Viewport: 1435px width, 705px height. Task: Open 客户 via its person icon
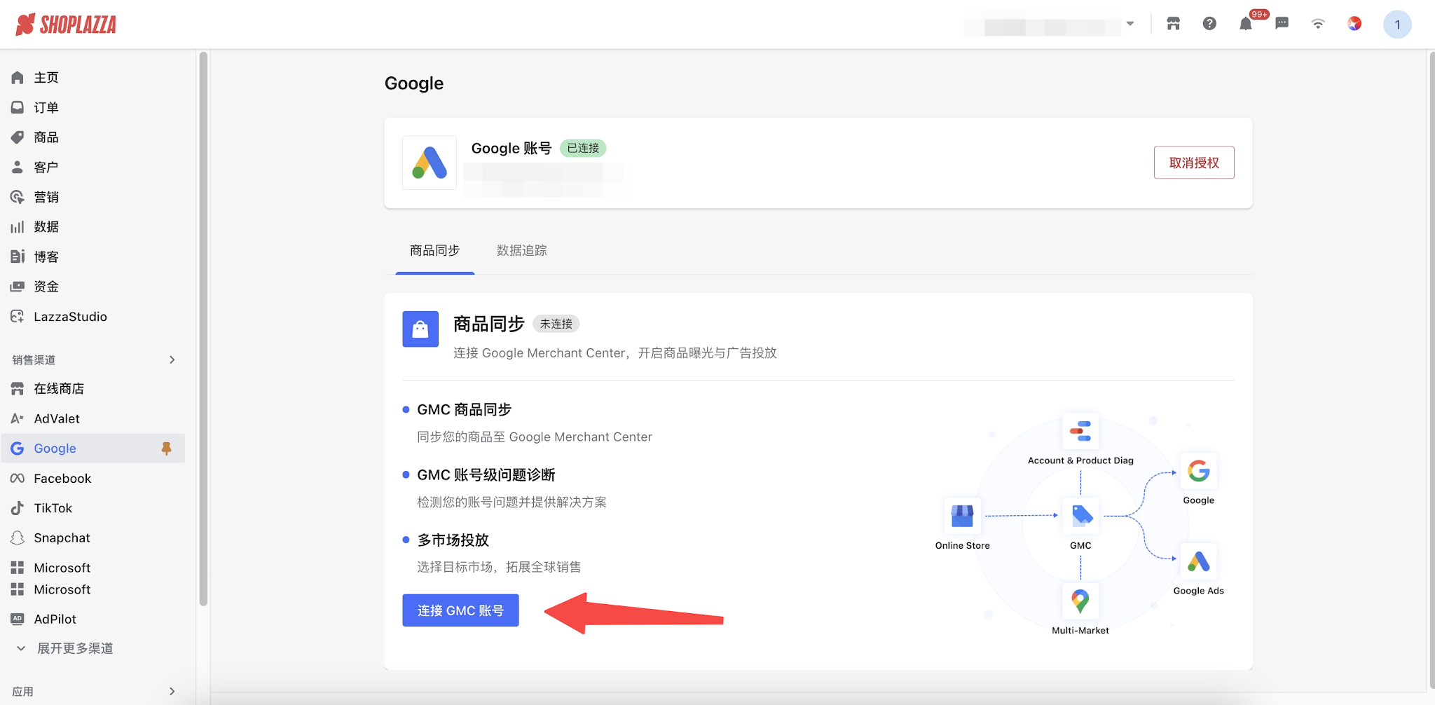pyautogui.click(x=18, y=167)
